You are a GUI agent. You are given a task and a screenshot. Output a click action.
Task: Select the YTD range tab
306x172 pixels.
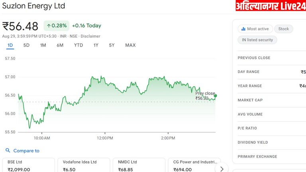[x=78, y=45]
